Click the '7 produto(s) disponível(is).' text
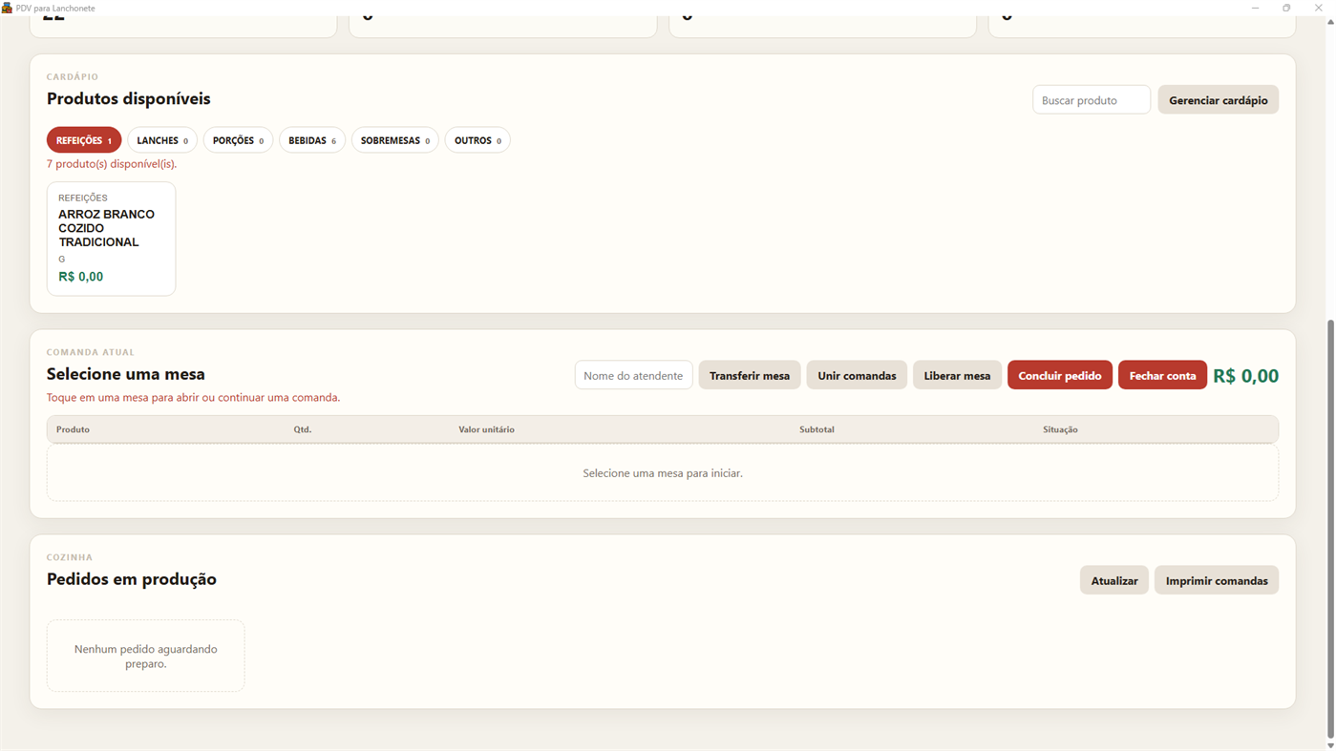This screenshot has width=1336, height=751. tap(112, 164)
